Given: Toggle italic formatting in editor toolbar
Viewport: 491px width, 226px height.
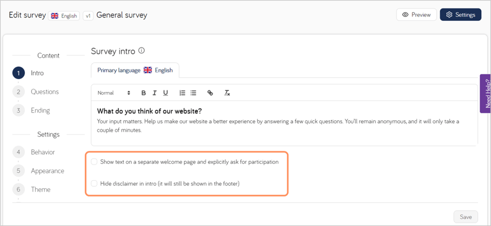Looking at the screenshot, I should 154,93.
